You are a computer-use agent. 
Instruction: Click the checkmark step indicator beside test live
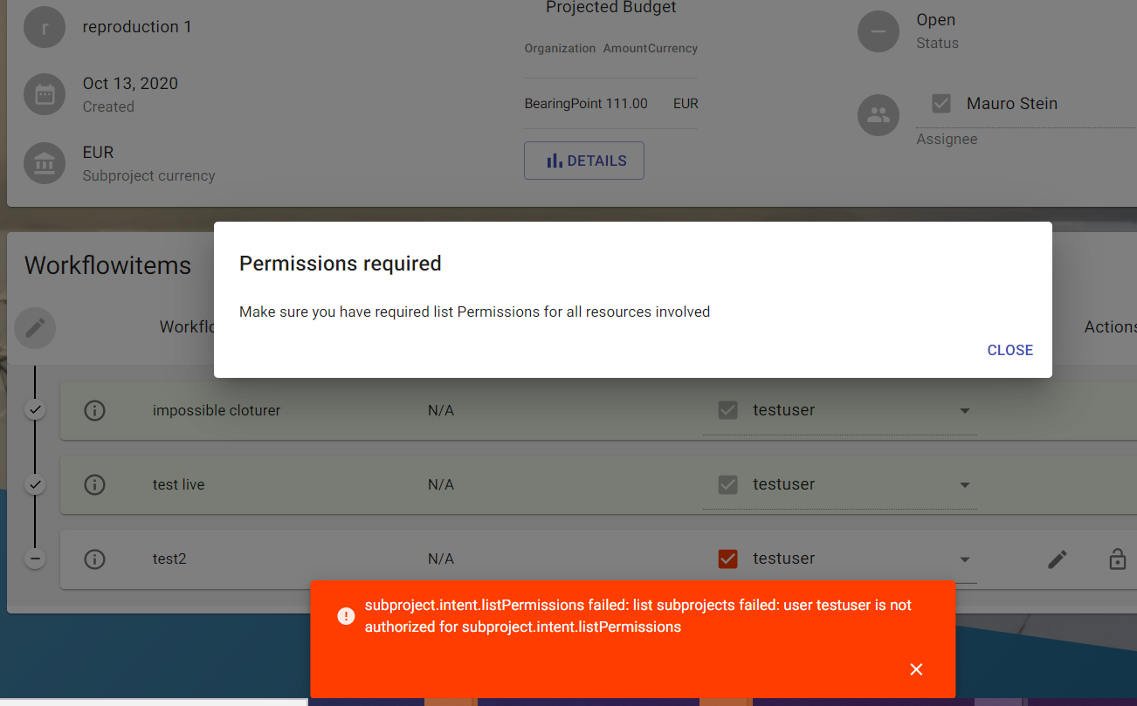35,484
